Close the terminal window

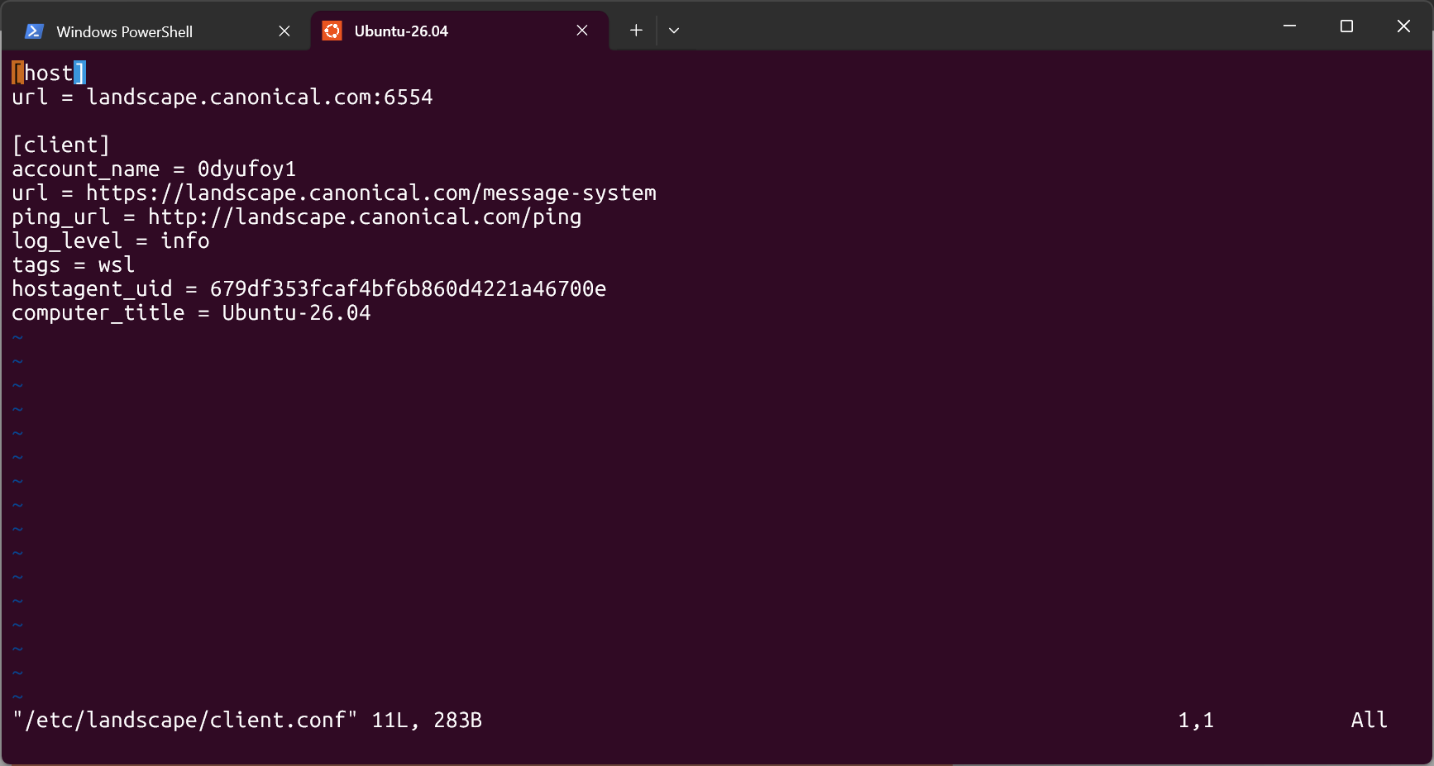[1403, 26]
